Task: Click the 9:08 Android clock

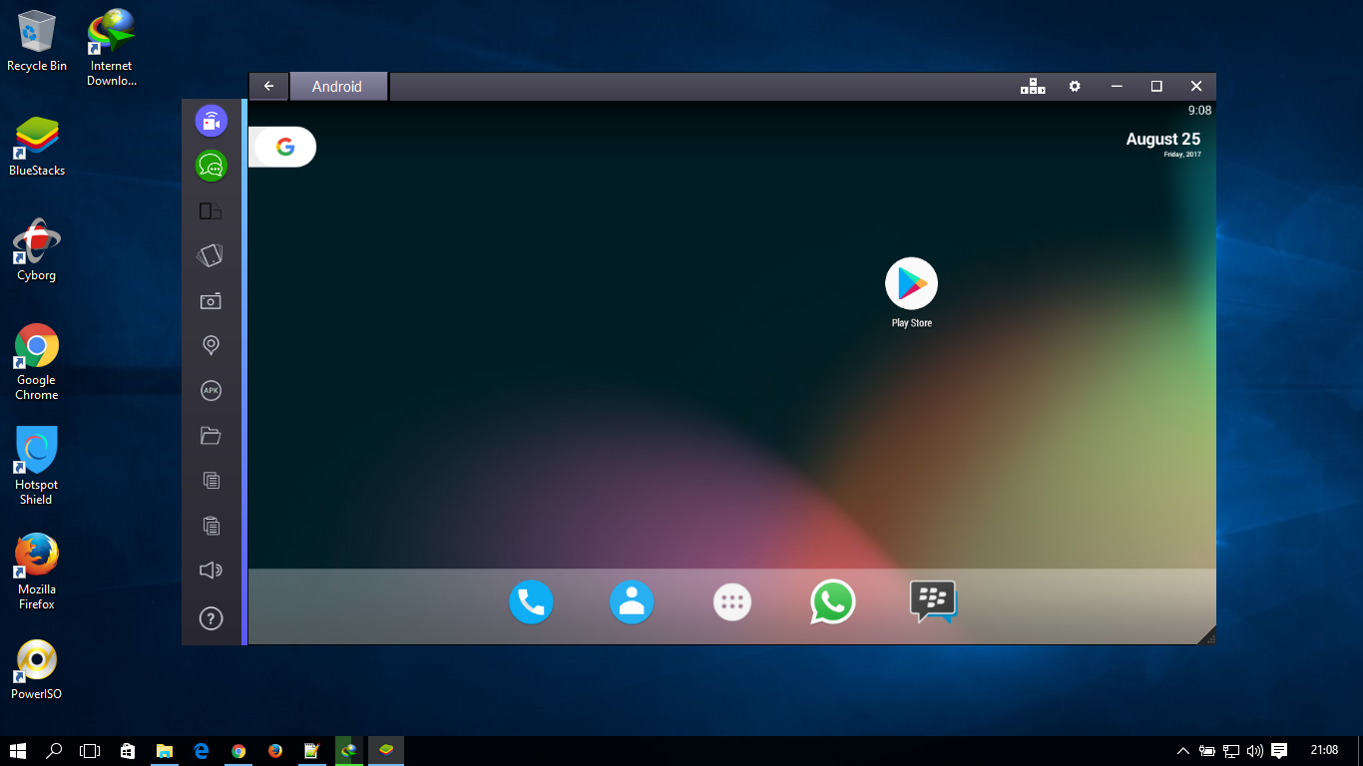Action: click(x=1199, y=111)
